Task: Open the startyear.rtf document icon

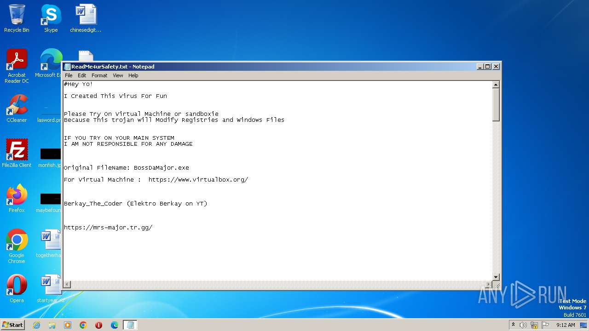Action: [50, 289]
